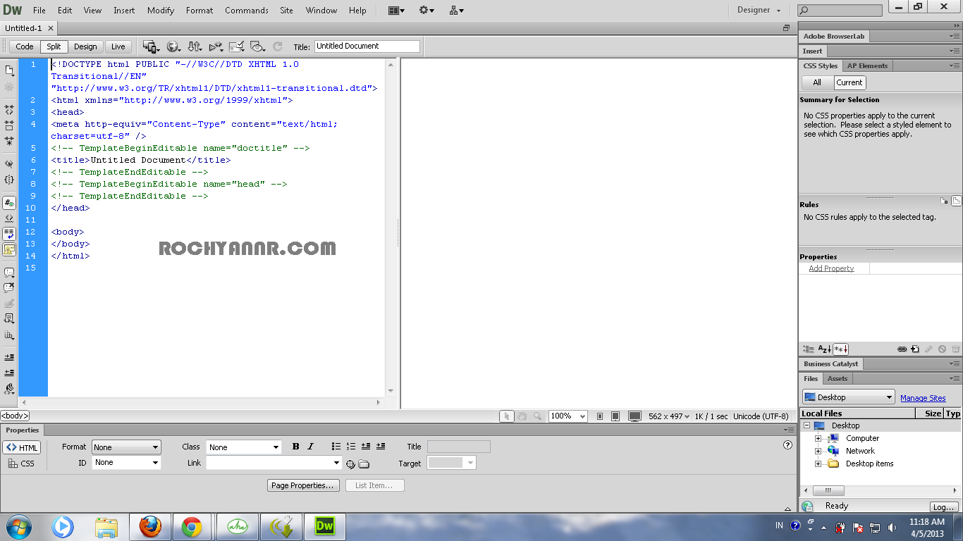Open the Format dropdown
963x541 pixels.
coord(126,447)
